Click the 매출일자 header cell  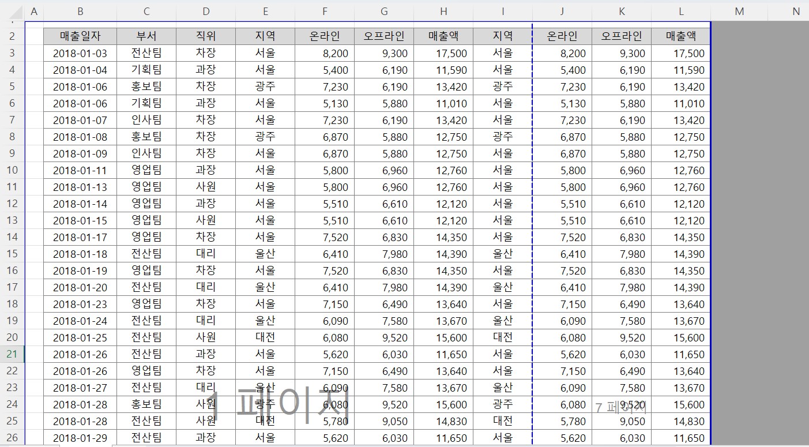(80, 35)
